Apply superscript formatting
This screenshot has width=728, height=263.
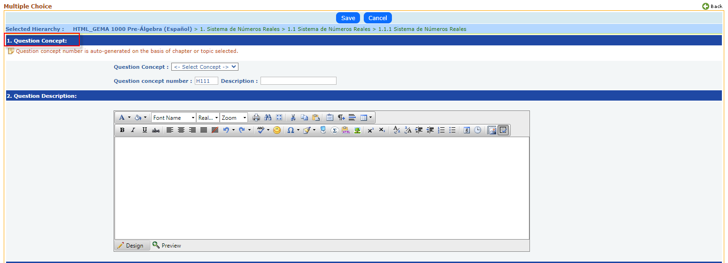[x=370, y=130]
